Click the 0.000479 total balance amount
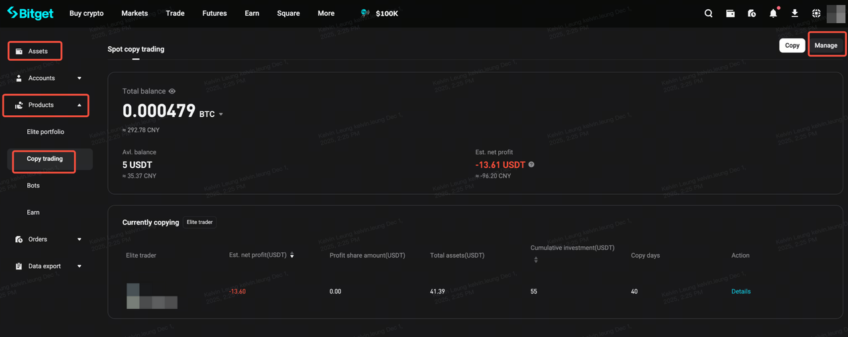 (x=159, y=112)
